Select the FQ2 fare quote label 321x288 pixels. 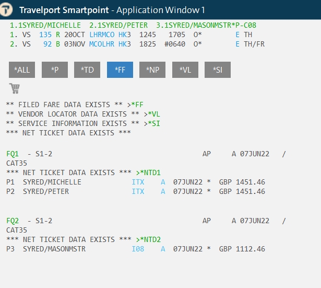(13, 221)
